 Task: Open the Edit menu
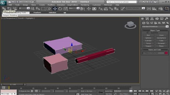(10, 5)
